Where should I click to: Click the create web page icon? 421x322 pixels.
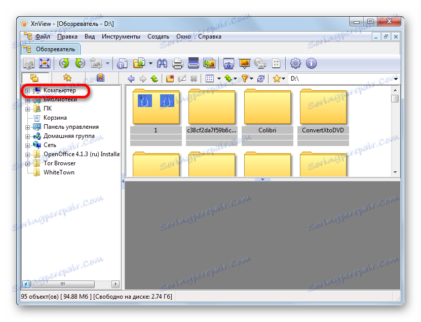click(260, 64)
